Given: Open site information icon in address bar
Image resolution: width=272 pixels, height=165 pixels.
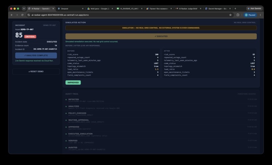Looking at the screenshot, I should point(29,15).
